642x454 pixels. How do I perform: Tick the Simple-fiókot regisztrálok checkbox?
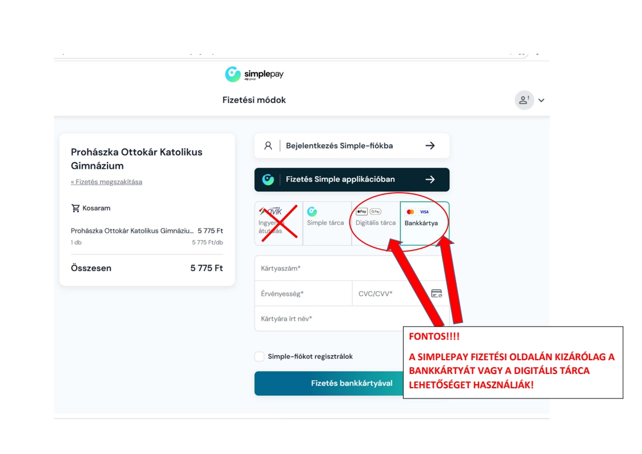[259, 357]
